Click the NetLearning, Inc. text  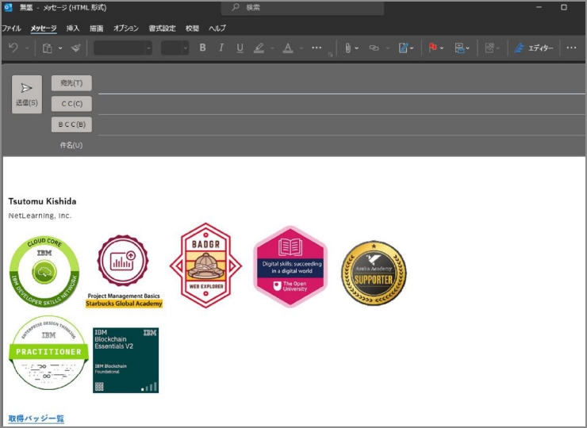[40, 216]
